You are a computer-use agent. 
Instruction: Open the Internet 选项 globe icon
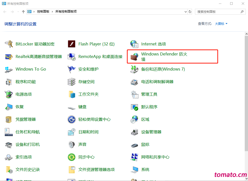tap(134, 44)
